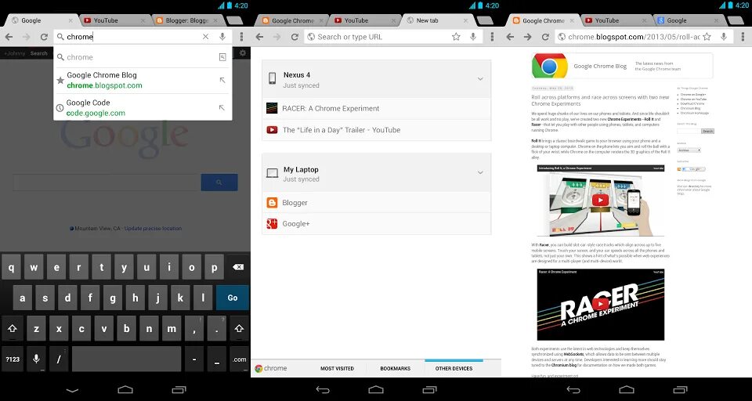The height and width of the screenshot is (401, 752).
Task: Choose Google Chrome Blog suggestion
Action: pos(143,80)
